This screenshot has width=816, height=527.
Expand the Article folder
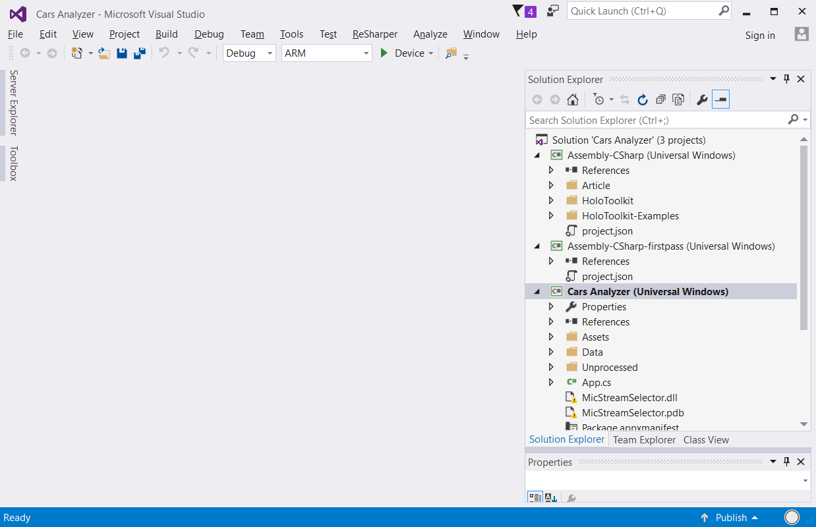click(x=552, y=186)
